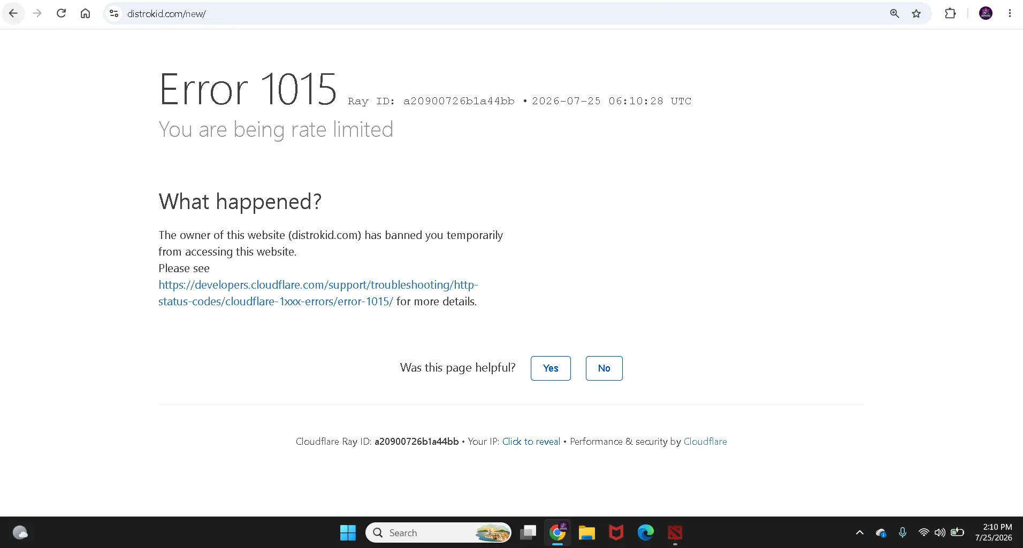1023x548 pixels.
Task: Open the volume speaker tray icon
Action: 940,532
